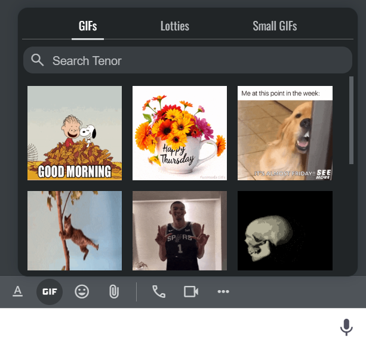Viewport: 366px width, 348px height.
Task: Attach a file using the paperclip icon
Action: pyautogui.click(x=113, y=291)
